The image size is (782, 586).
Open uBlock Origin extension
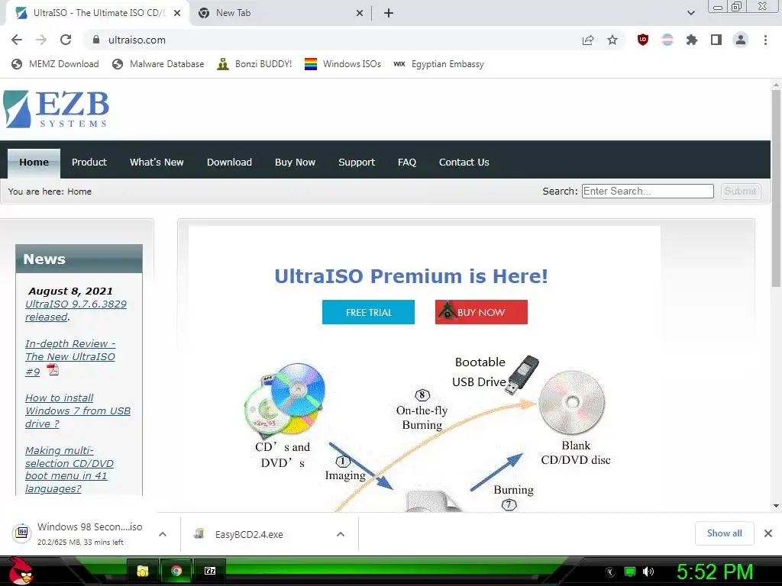coord(643,40)
